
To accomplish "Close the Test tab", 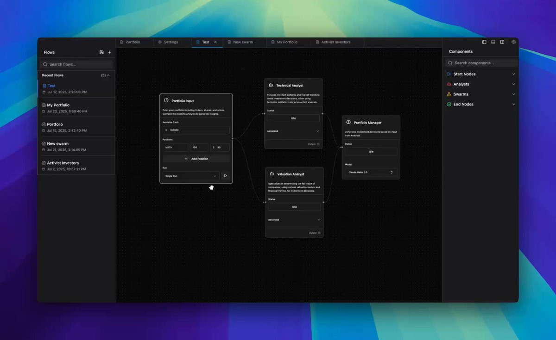I will pyautogui.click(x=215, y=42).
